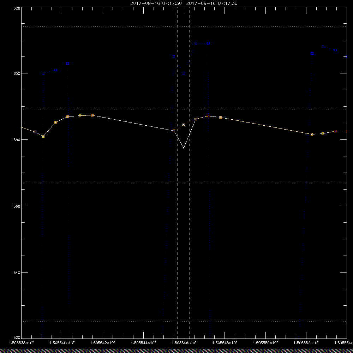Click the x-axis label 1.505550×10⁹

tap(266, 343)
